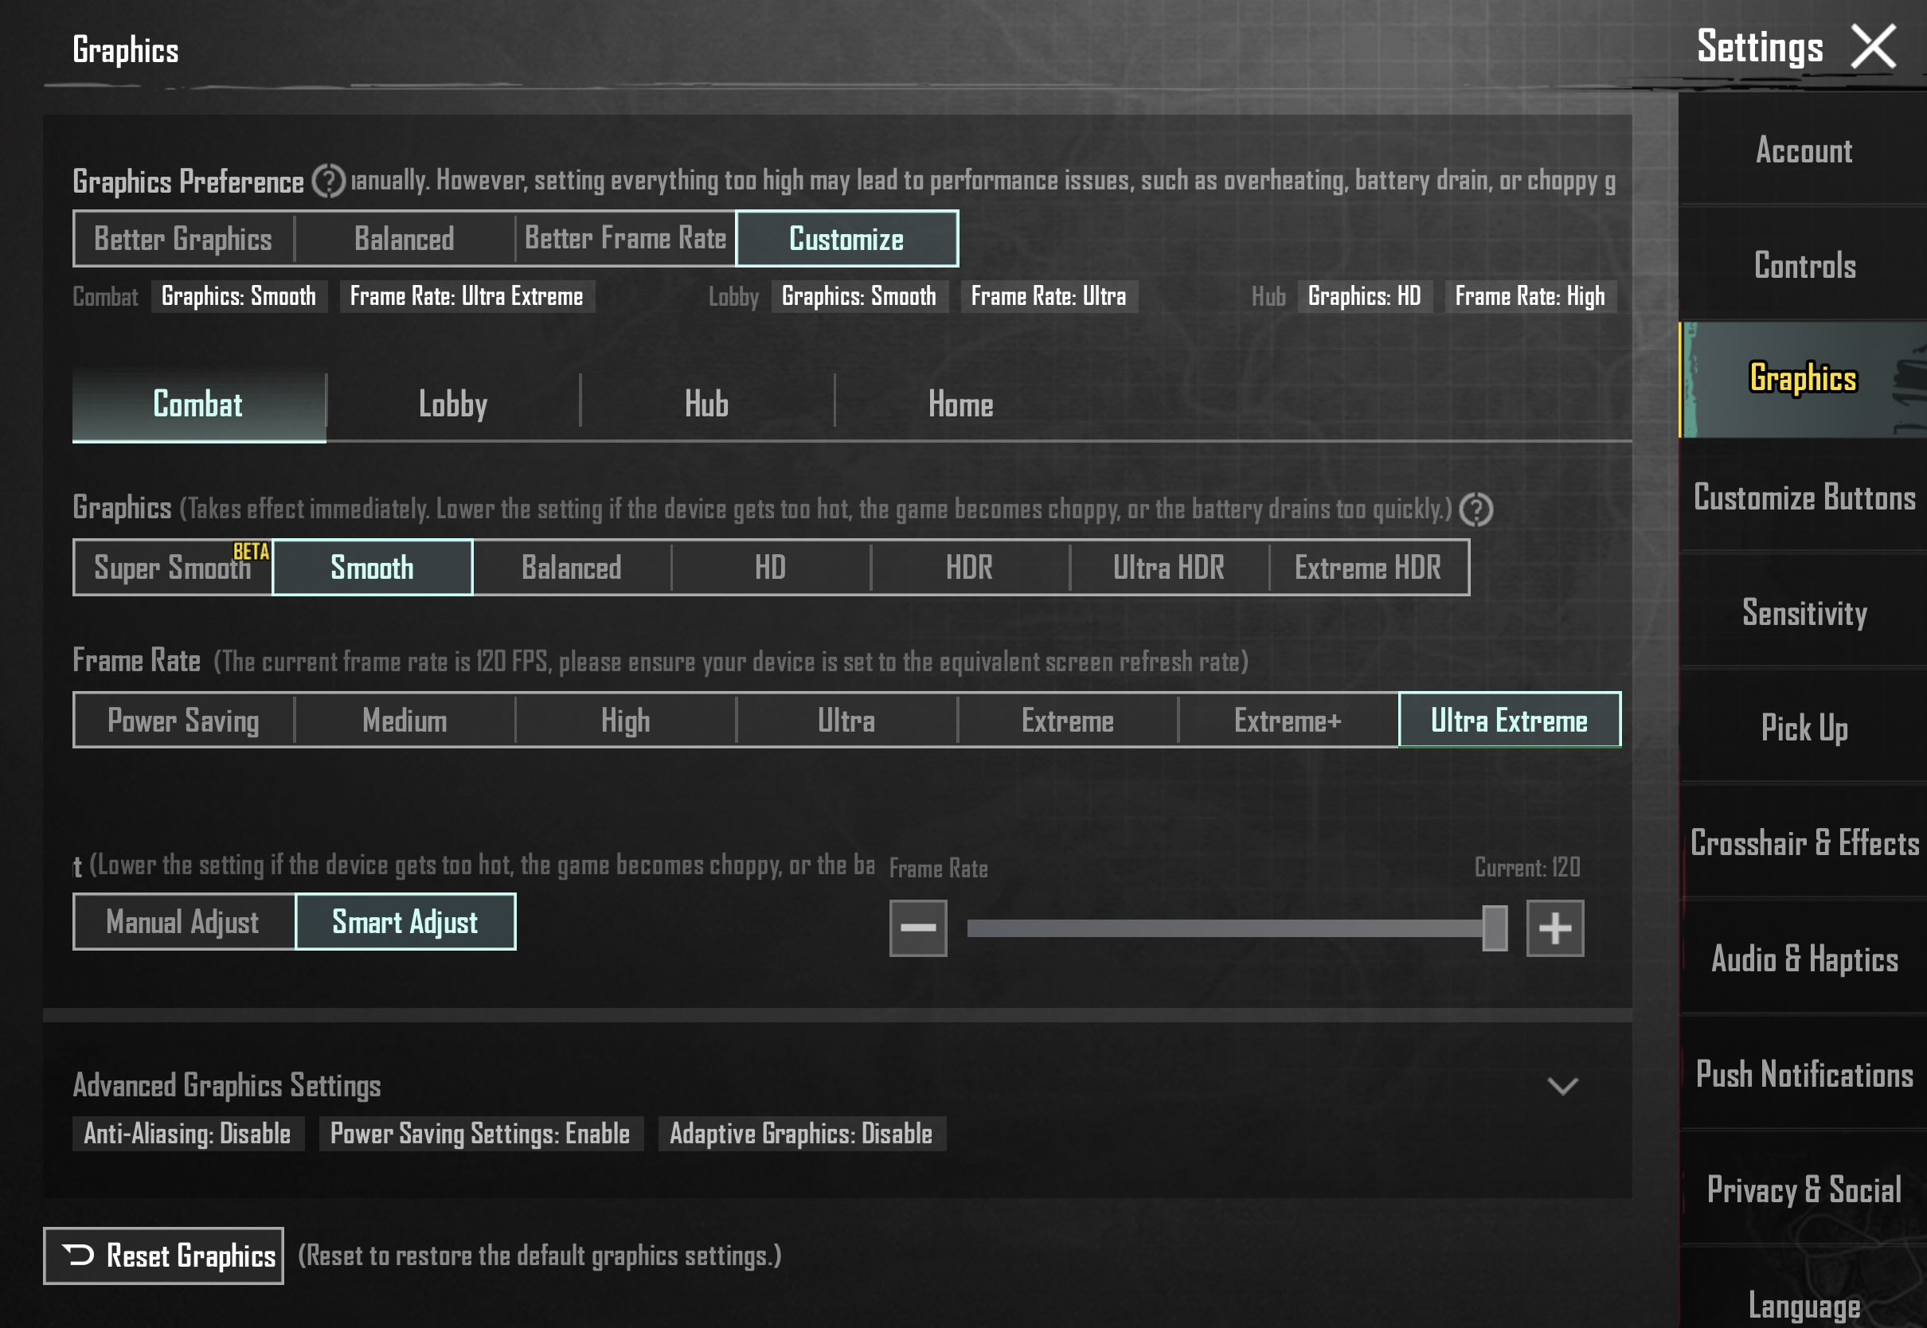Screen dimensions: 1927x1328
Task: Open the Hub graphics tab
Action: pos(706,404)
